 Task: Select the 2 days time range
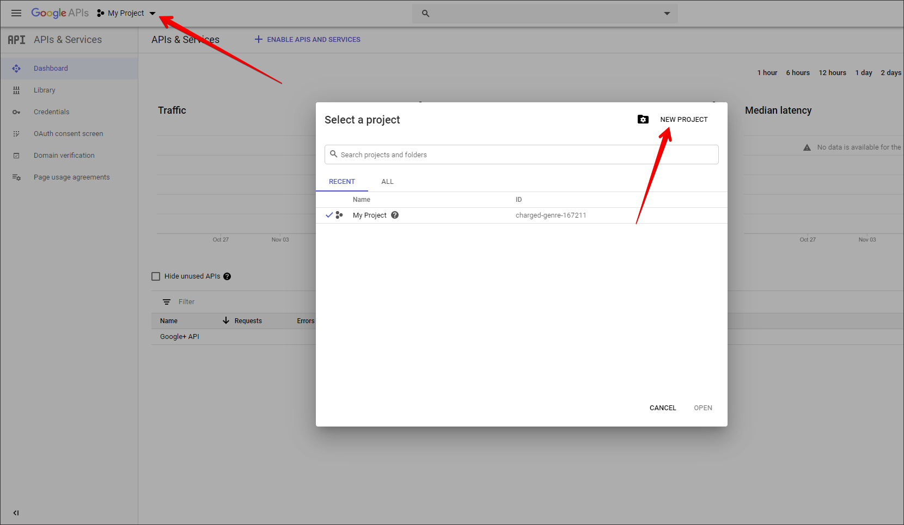coord(891,73)
